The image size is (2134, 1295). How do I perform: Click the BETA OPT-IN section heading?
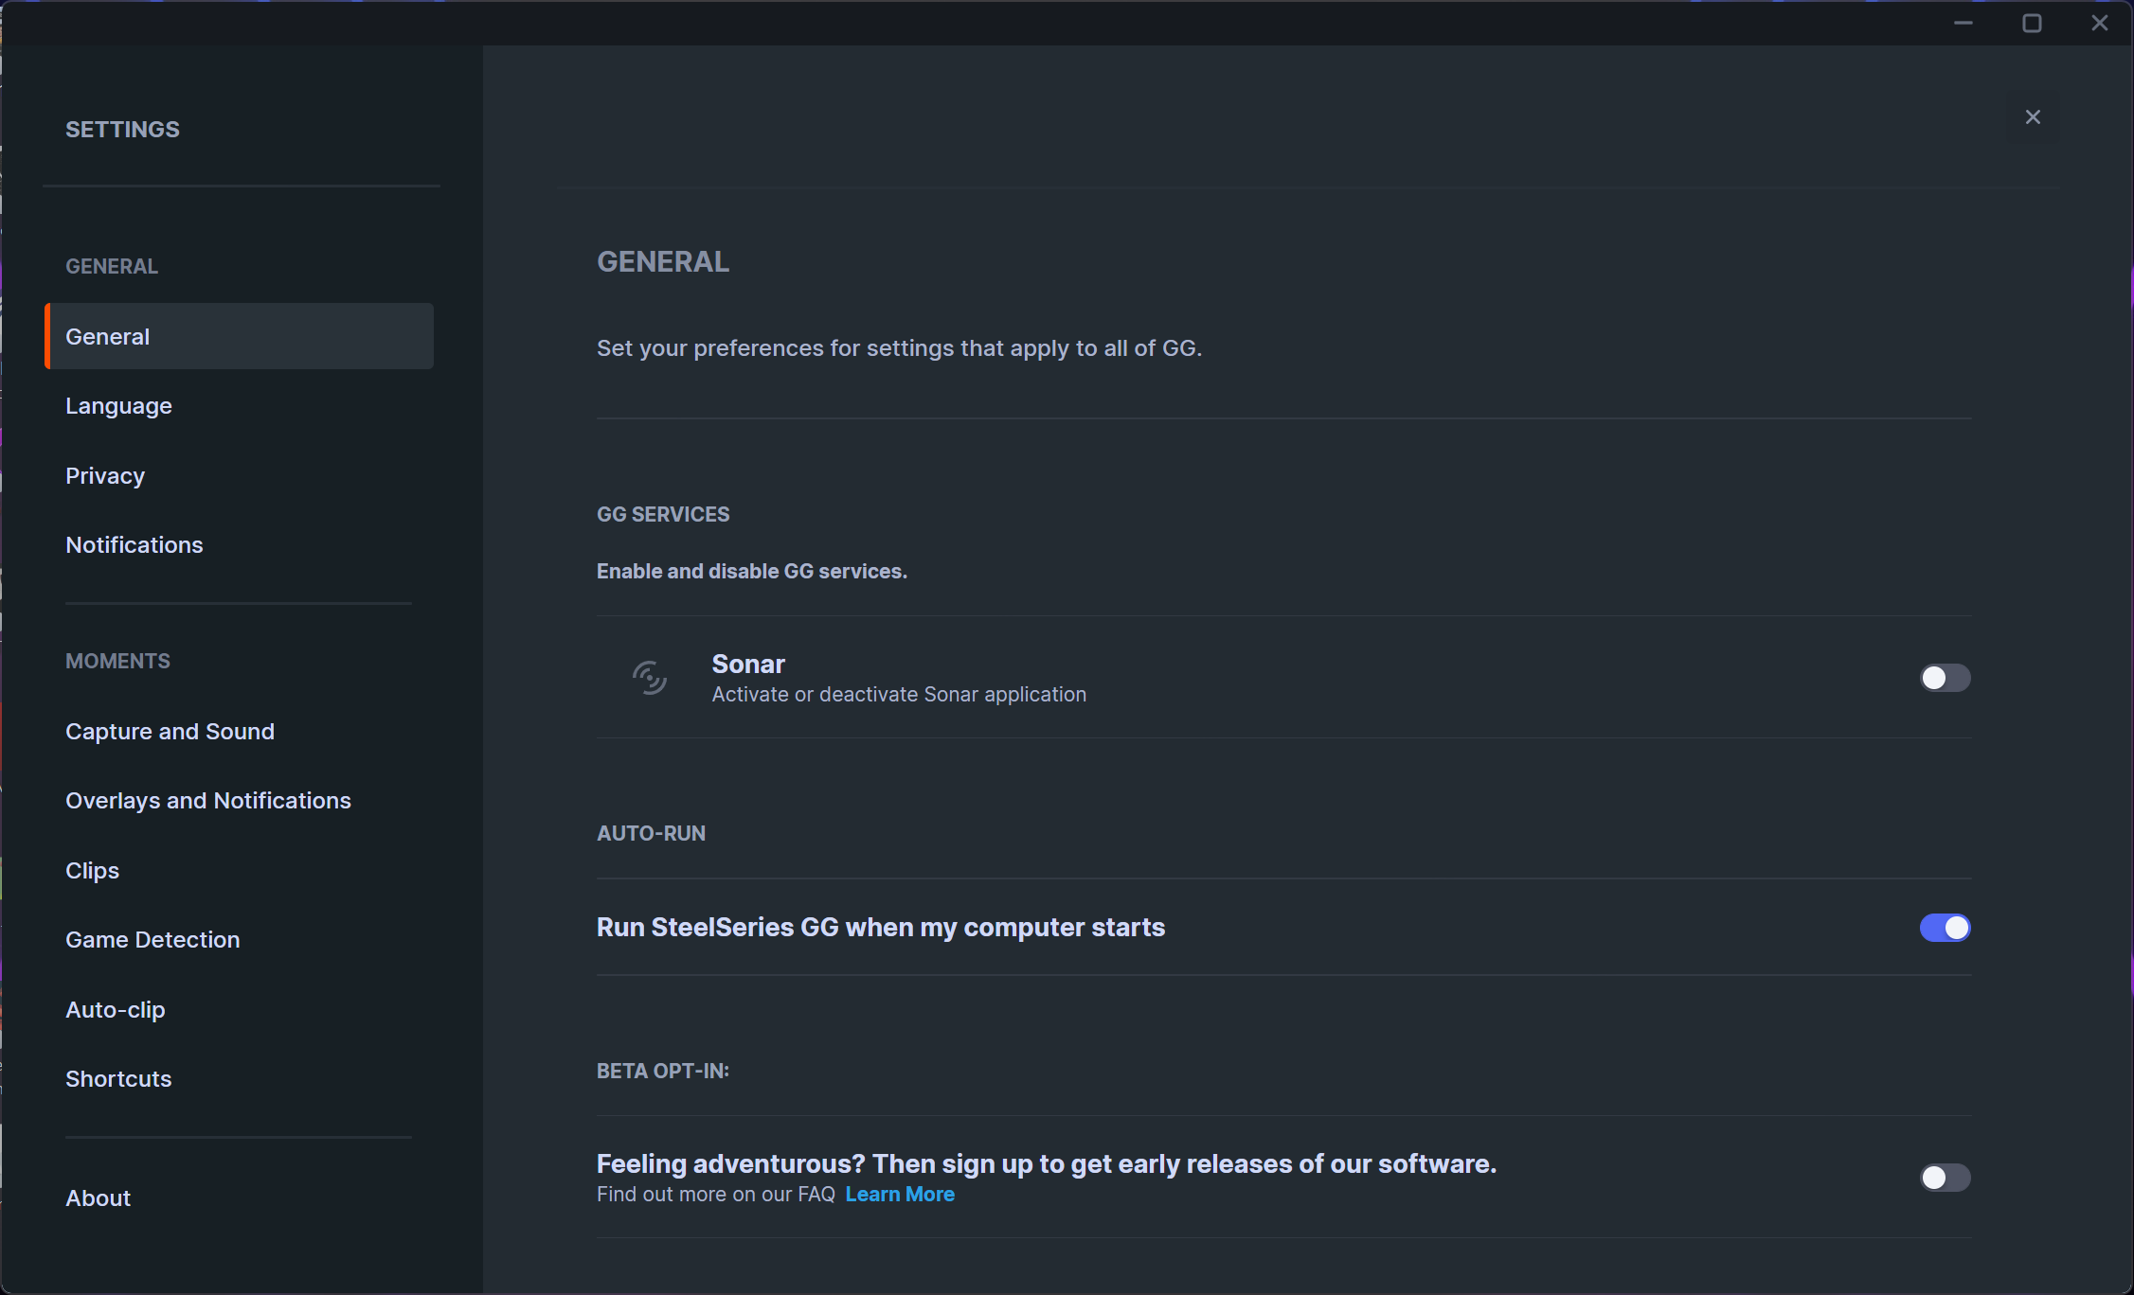(663, 1071)
